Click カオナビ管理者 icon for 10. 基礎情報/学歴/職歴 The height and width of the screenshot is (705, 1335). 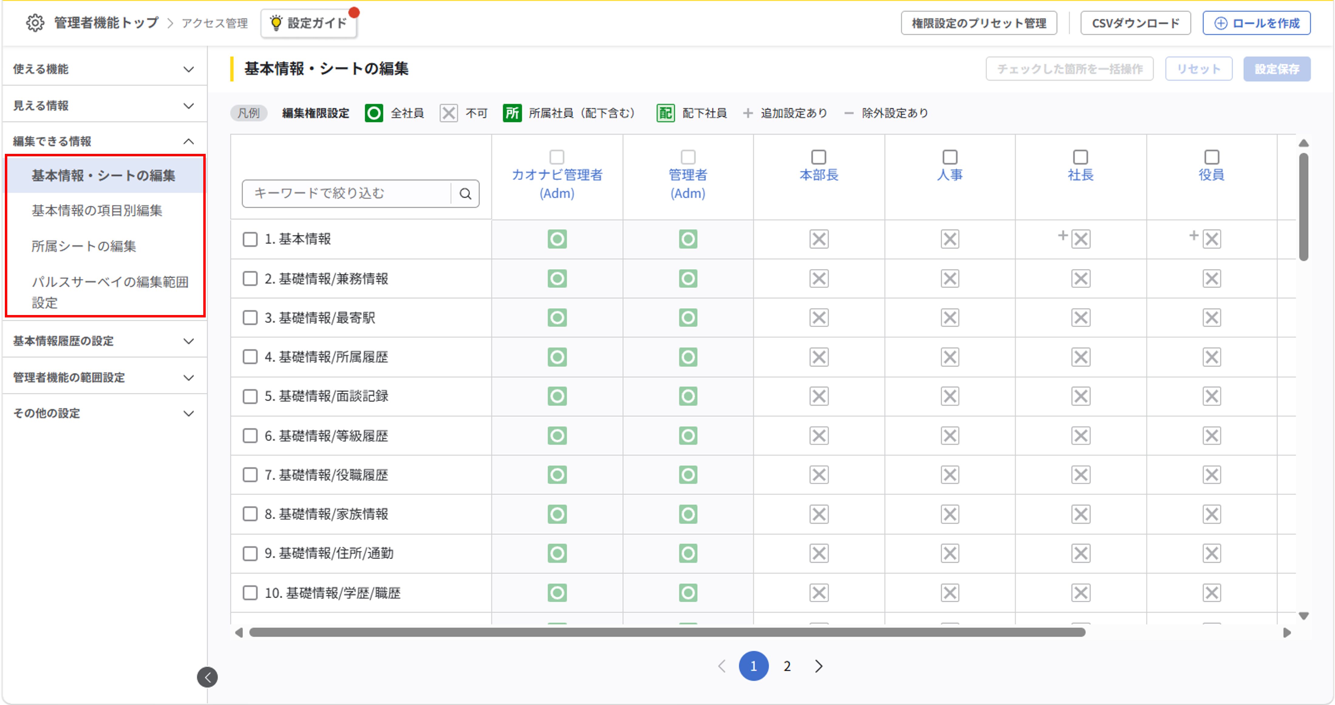pos(557,592)
